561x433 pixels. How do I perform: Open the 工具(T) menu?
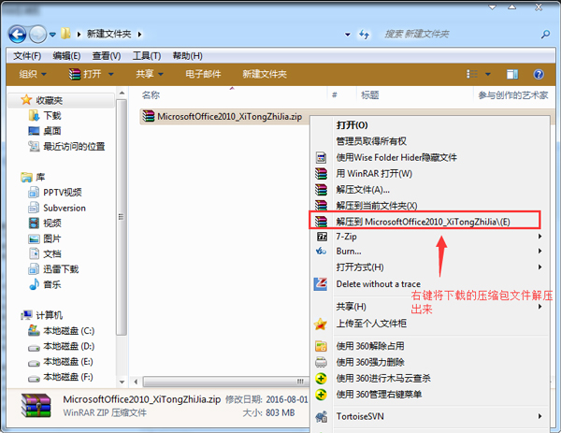[x=147, y=56]
